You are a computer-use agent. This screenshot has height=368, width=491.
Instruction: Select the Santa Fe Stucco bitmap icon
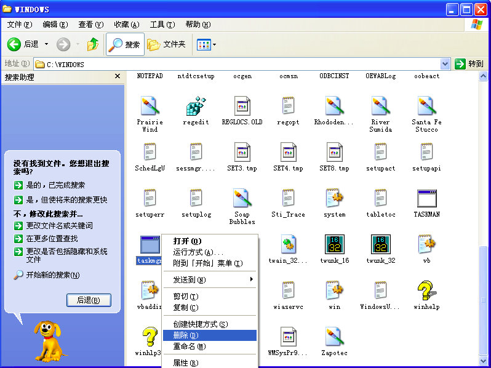click(x=426, y=106)
